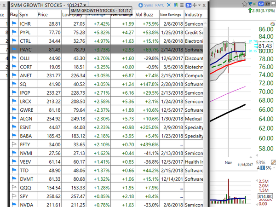276x207 pixels.
Task: Click the pencil drawing tools icon
Action: click(273, 162)
